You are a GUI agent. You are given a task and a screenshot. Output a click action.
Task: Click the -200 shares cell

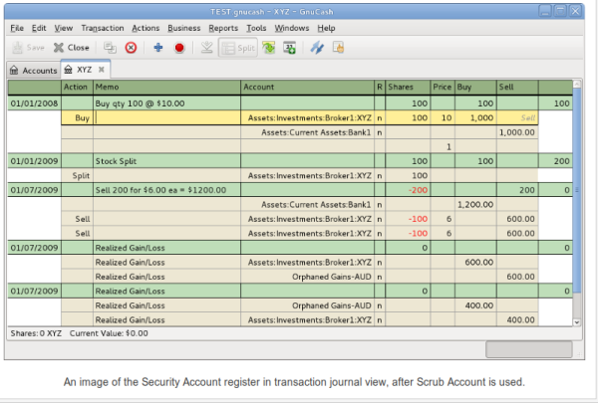[408, 190]
